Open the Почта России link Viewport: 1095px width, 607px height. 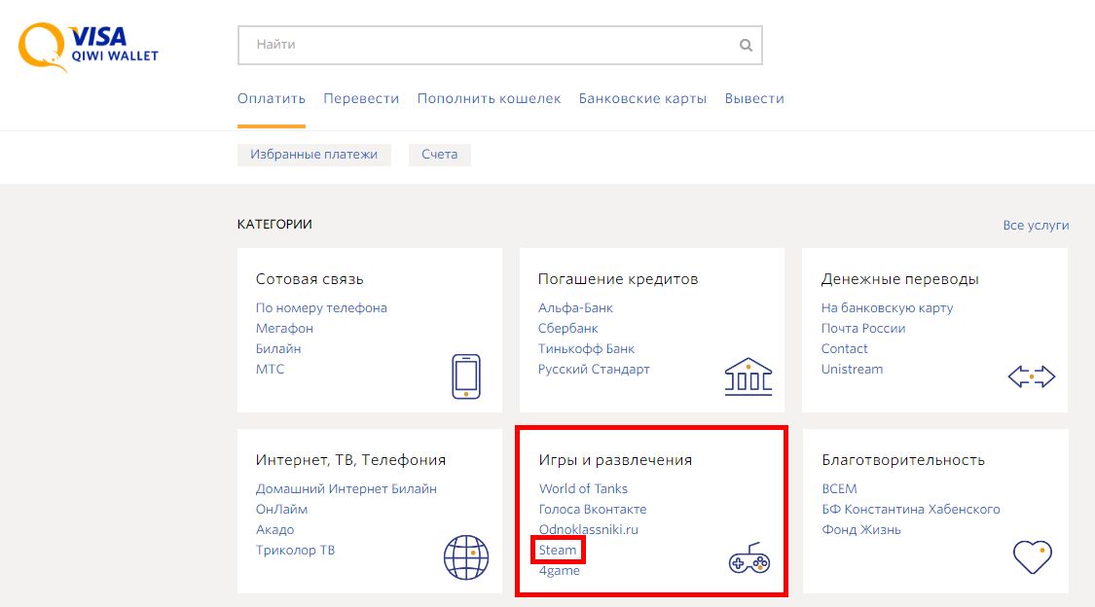863,328
